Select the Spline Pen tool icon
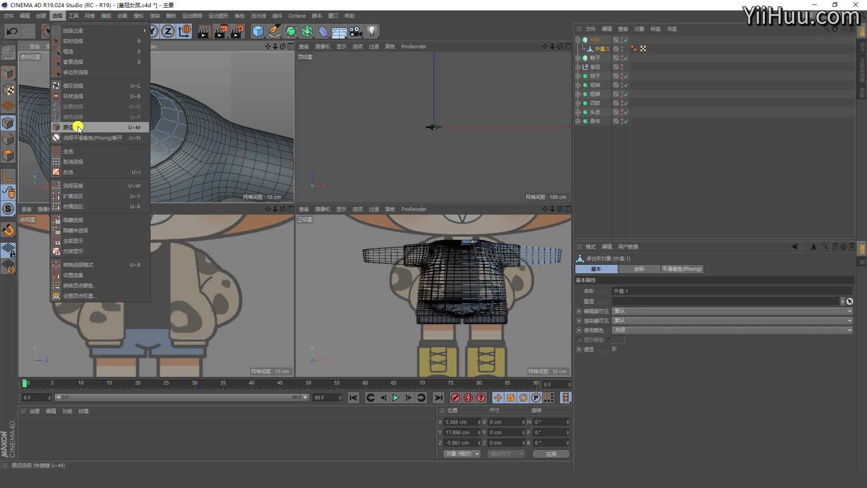867x488 pixels. (275, 31)
